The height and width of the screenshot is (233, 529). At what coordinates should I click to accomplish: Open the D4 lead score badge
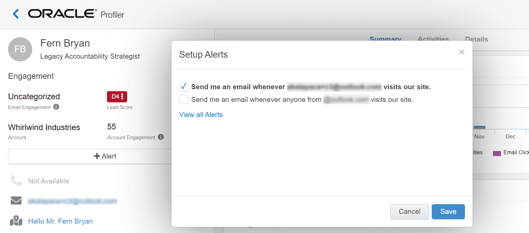[x=117, y=97]
